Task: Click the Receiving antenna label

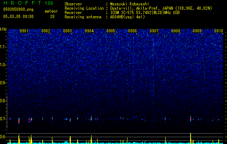Action: [x=83, y=17]
